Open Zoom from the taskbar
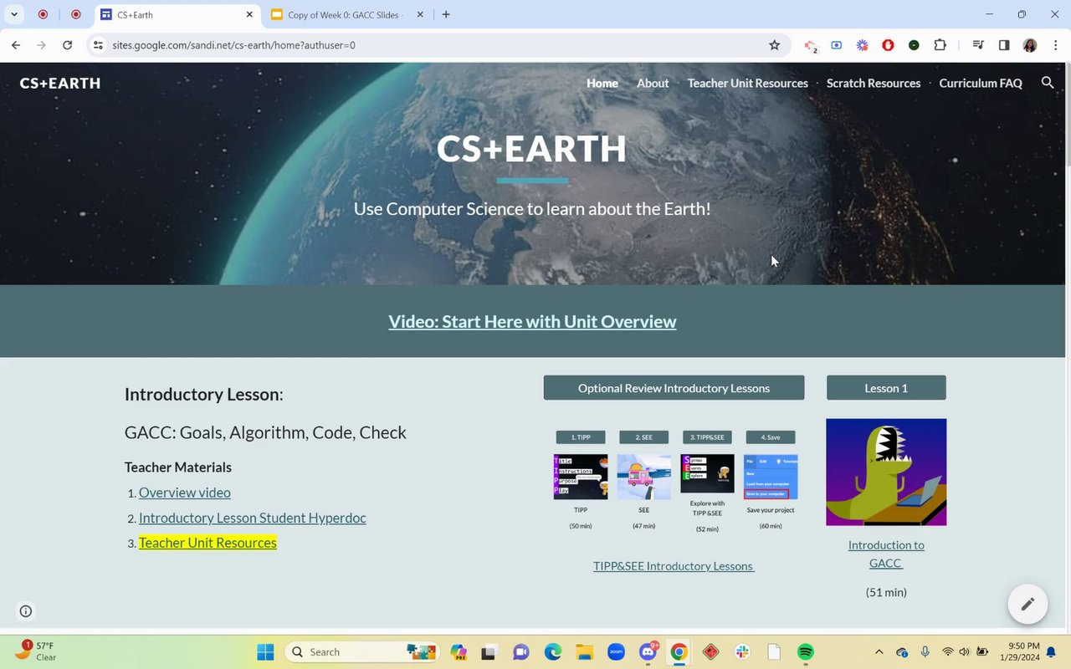Screen dimensions: 1071x669 tap(616, 651)
